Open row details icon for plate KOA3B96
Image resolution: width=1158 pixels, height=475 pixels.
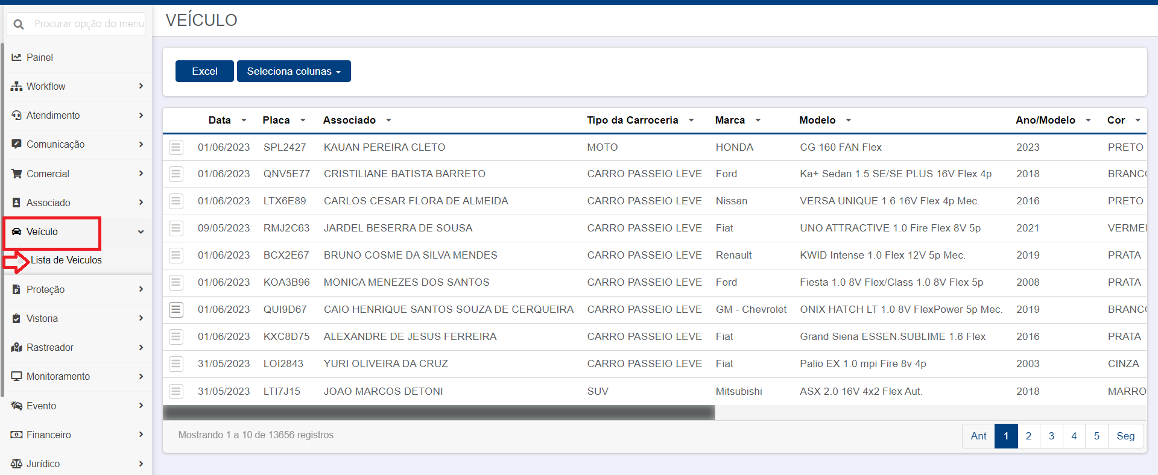click(176, 283)
